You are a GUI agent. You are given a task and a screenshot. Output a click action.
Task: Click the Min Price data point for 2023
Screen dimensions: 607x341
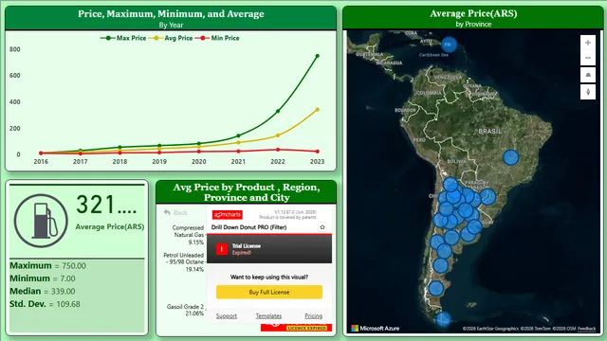pyautogui.click(x=318, y=152)
